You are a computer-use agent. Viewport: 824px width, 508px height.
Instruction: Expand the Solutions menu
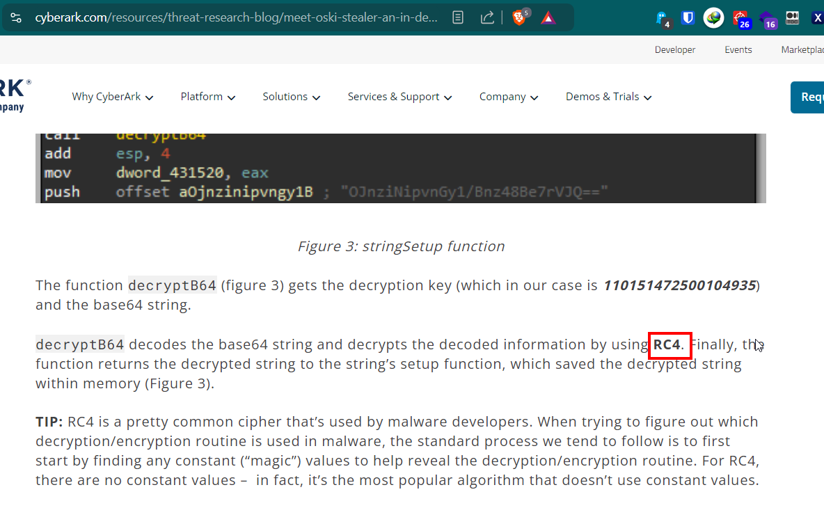tap(292, 97)
